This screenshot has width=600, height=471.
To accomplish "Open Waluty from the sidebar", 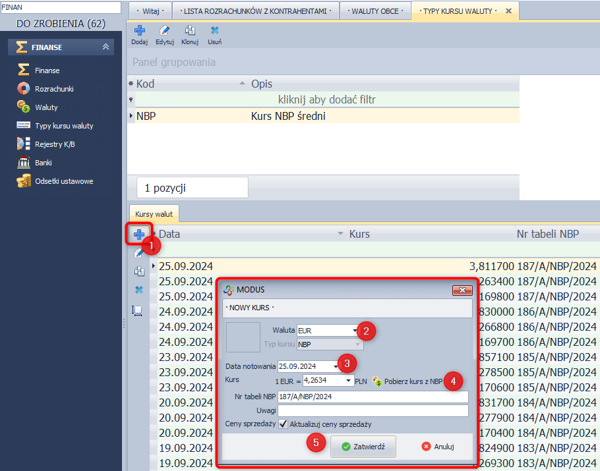I will pos(46,107).
